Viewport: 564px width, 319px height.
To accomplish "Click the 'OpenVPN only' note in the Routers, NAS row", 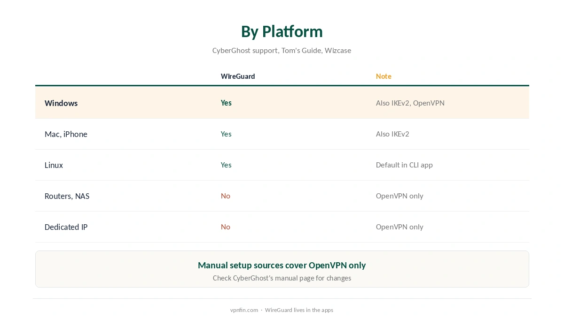I will 399,196.
